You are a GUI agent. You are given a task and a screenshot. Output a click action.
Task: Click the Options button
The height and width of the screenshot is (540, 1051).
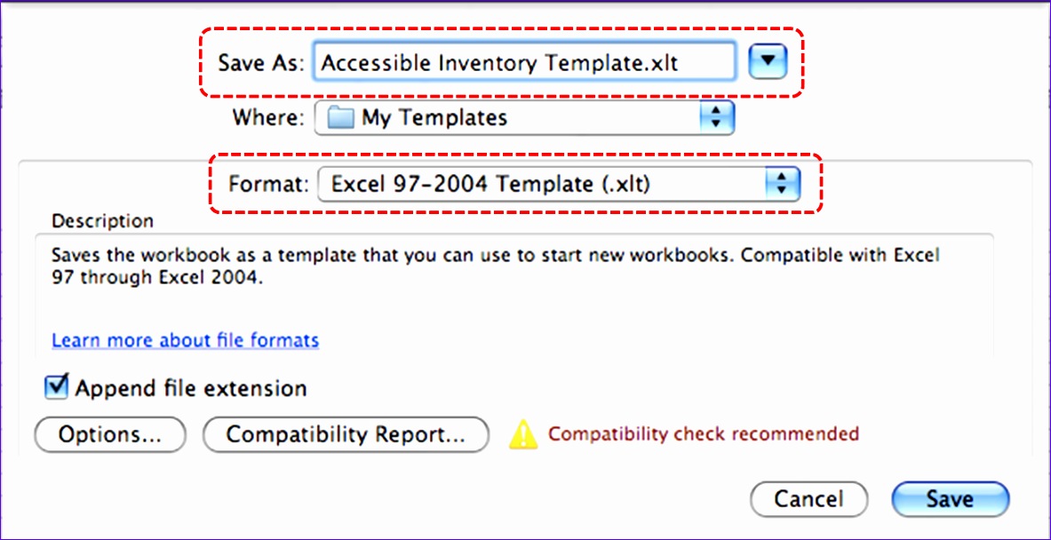[x=108, y=434]
